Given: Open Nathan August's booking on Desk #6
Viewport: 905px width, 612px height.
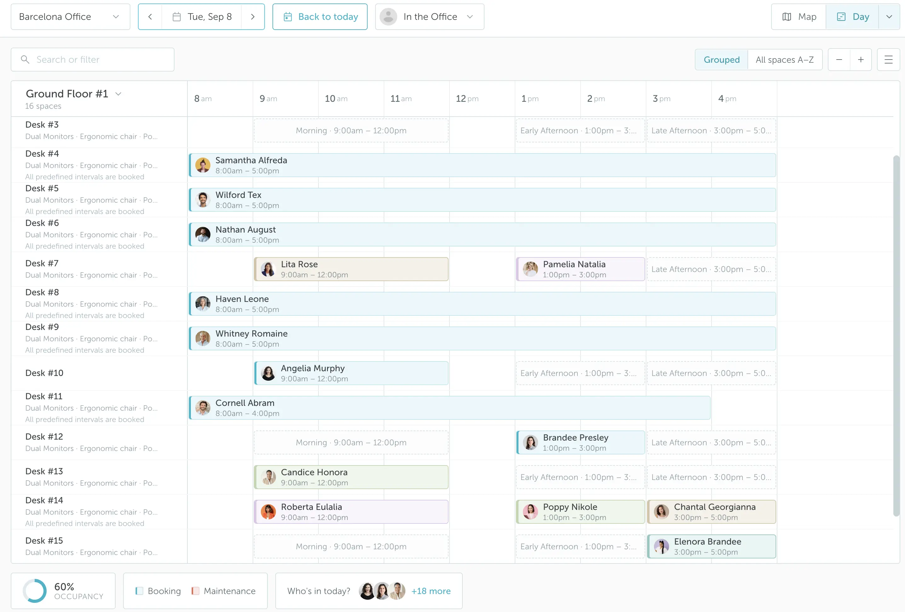Looking at the screenshot, I should pos(482,234).
